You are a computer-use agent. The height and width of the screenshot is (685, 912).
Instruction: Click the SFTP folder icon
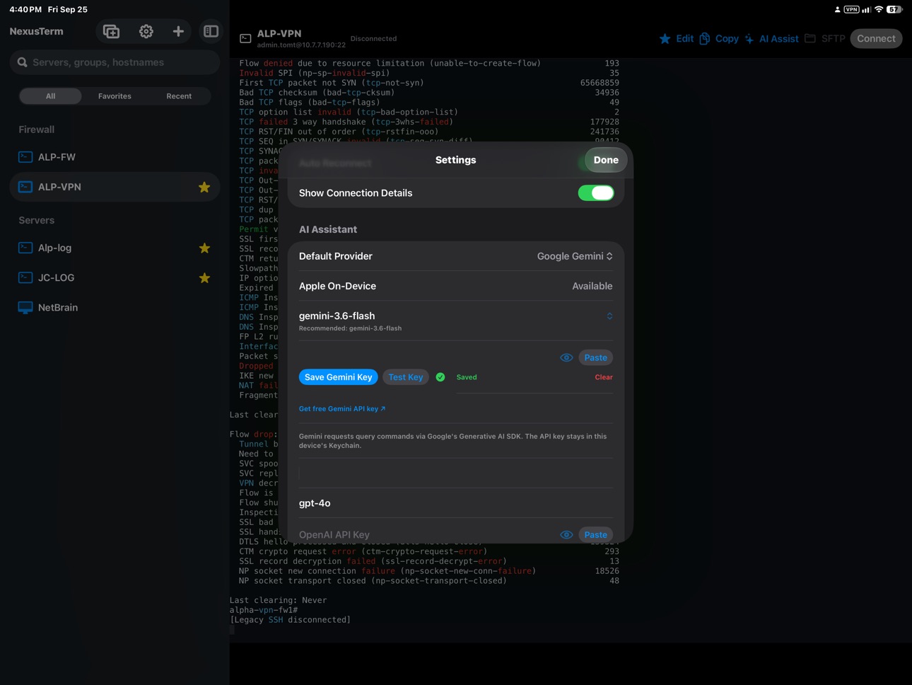coord(810,38)
